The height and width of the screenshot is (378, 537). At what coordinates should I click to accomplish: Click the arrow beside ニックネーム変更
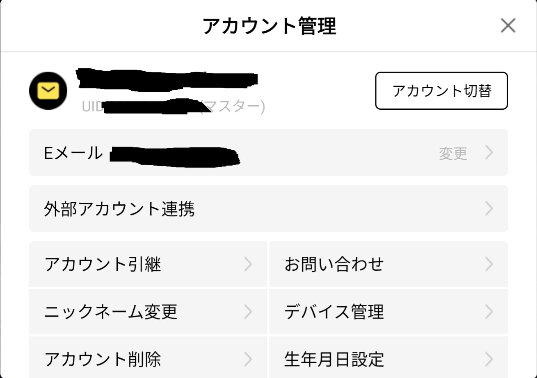coord(248,312)
